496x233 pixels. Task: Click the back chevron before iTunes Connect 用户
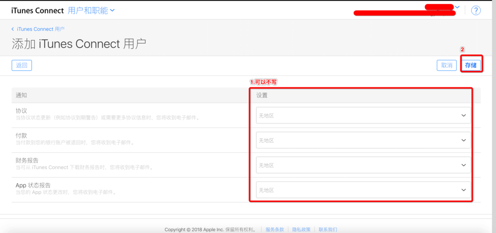(x=13, y=29)
